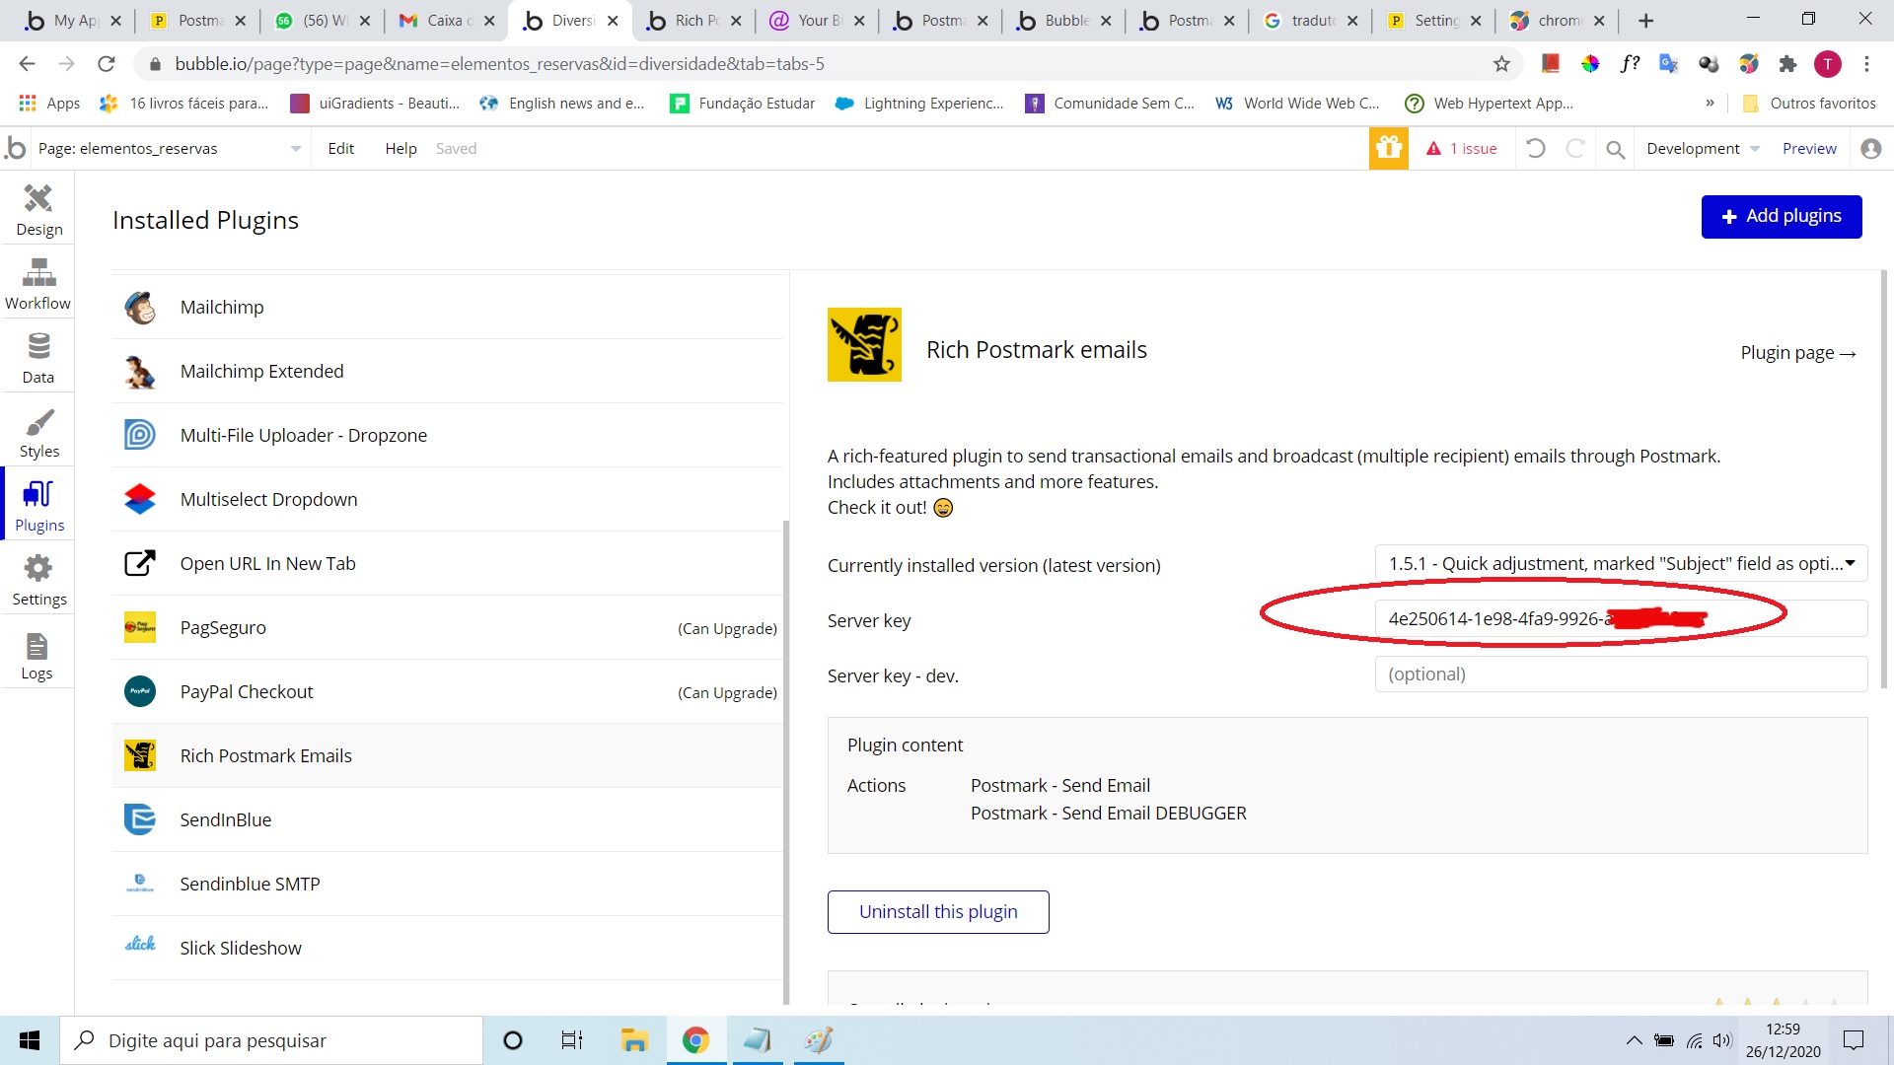The width and height of the screenshot is (1894, 1065).
Task: Open the Edit menu
Action: tap(340, 148)
